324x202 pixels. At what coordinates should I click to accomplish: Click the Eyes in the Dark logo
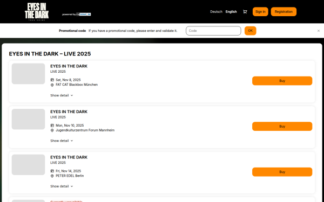[x=37, y=11]
